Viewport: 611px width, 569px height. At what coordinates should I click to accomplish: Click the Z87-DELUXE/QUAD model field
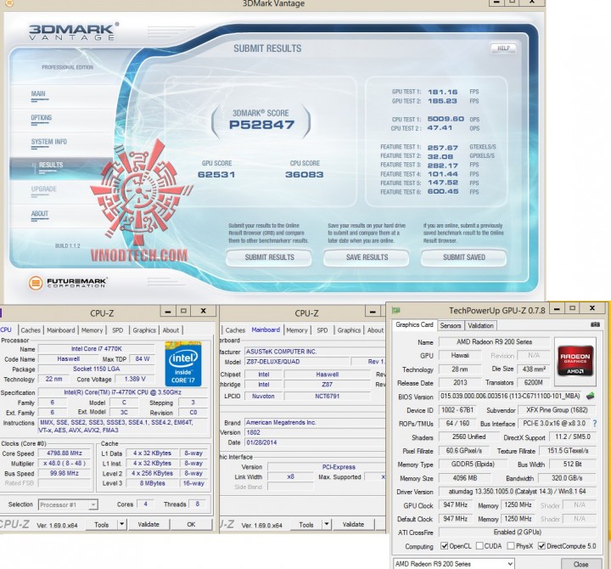click(x=296, y=362)
